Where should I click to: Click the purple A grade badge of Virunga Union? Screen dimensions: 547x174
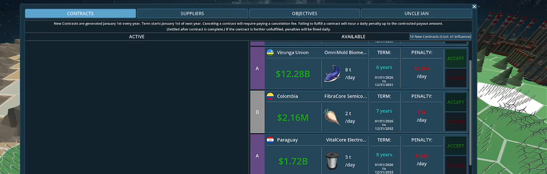click(x=258, y=68)
